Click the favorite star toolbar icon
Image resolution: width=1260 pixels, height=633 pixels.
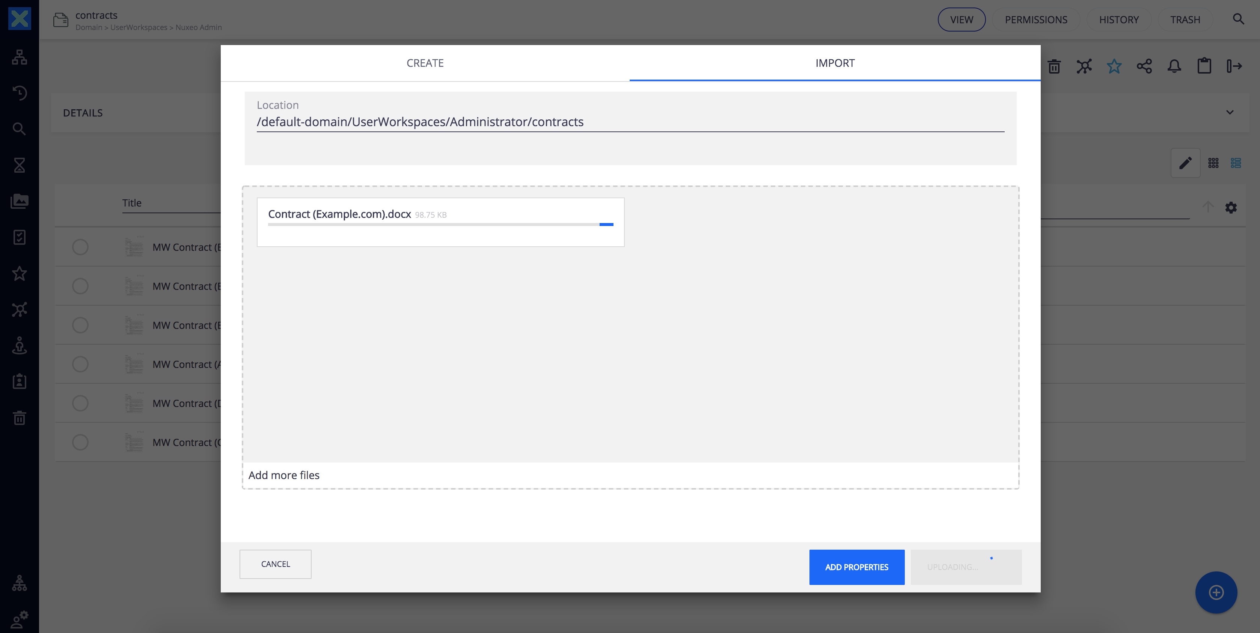[1114, 66]
